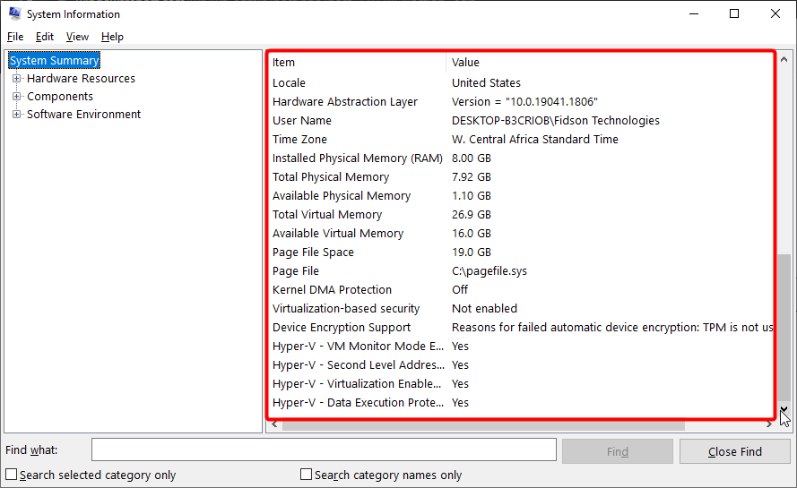Minimize the System Information window
This screenshot has height=488, width=797.
694,13
